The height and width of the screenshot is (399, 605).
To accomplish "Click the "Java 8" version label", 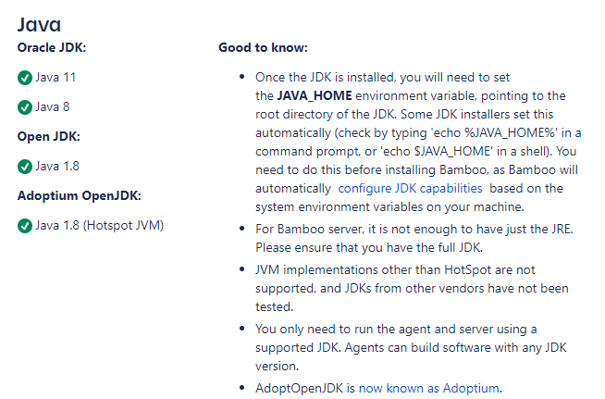I will 54,106.
